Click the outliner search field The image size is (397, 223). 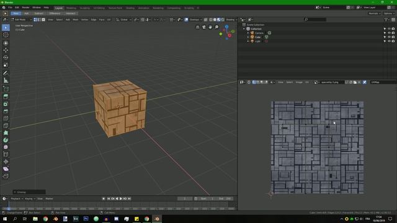(x=316, y=19)
